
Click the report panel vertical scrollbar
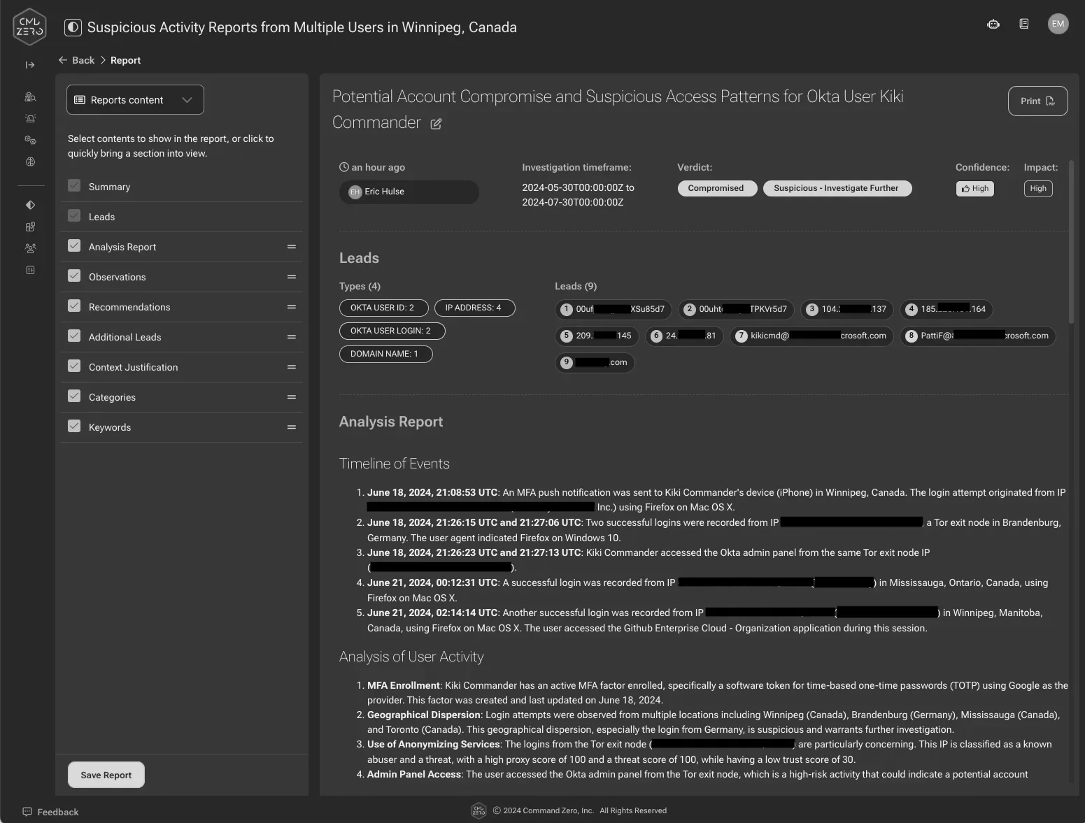[1071, 241]
